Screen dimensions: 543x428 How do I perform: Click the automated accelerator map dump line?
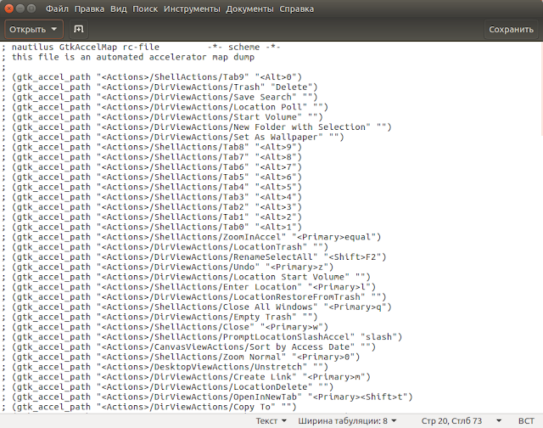(x=128, y=57)
